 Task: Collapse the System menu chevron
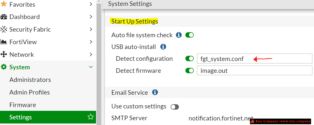(91, 67)
